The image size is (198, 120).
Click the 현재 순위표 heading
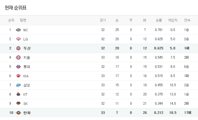[16, 8]
